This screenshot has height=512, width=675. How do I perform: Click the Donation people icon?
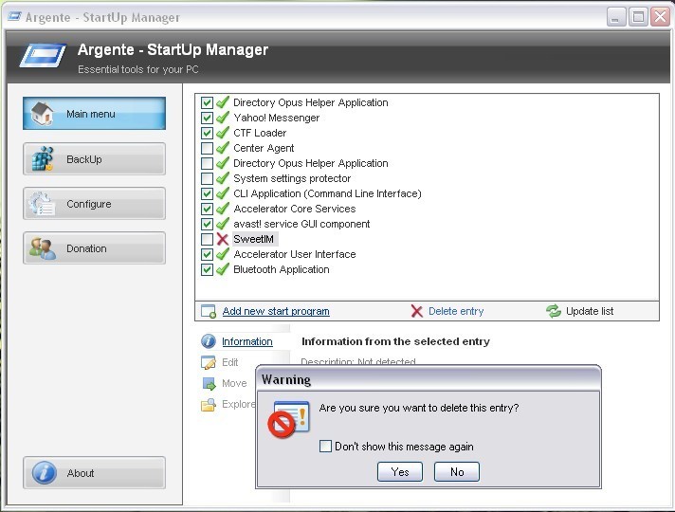pyautogui.click(x=42, y=248)
